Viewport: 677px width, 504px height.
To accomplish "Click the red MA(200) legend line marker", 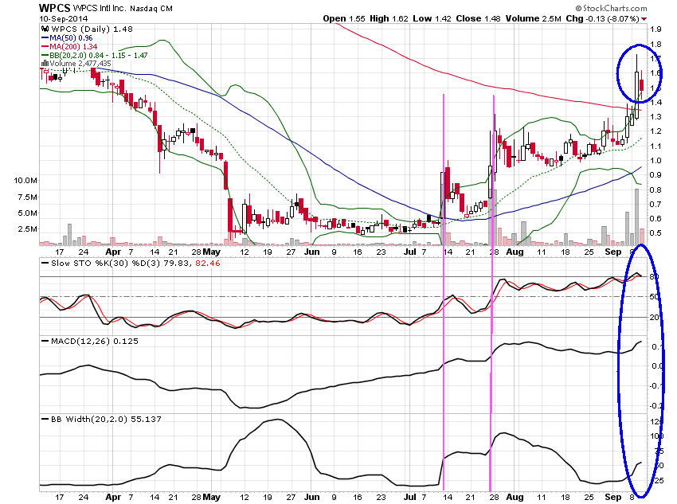I will point(45,47).
